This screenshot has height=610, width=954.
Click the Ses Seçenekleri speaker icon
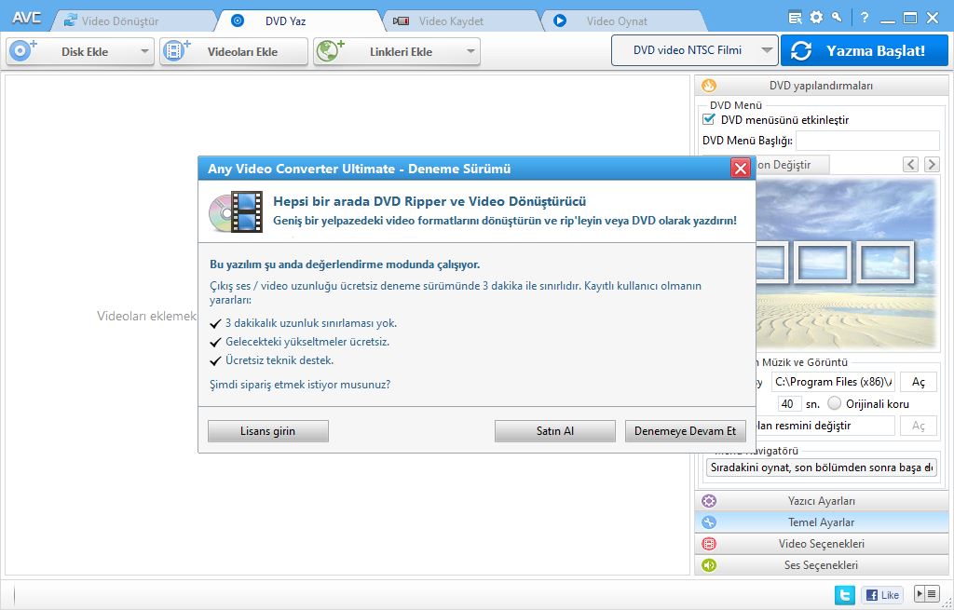click(x=709, y=565)
